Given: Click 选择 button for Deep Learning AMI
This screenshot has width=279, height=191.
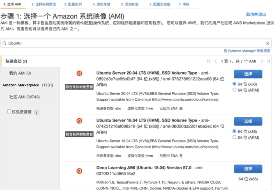Looking at the screenshot, I should coord(248,169).
